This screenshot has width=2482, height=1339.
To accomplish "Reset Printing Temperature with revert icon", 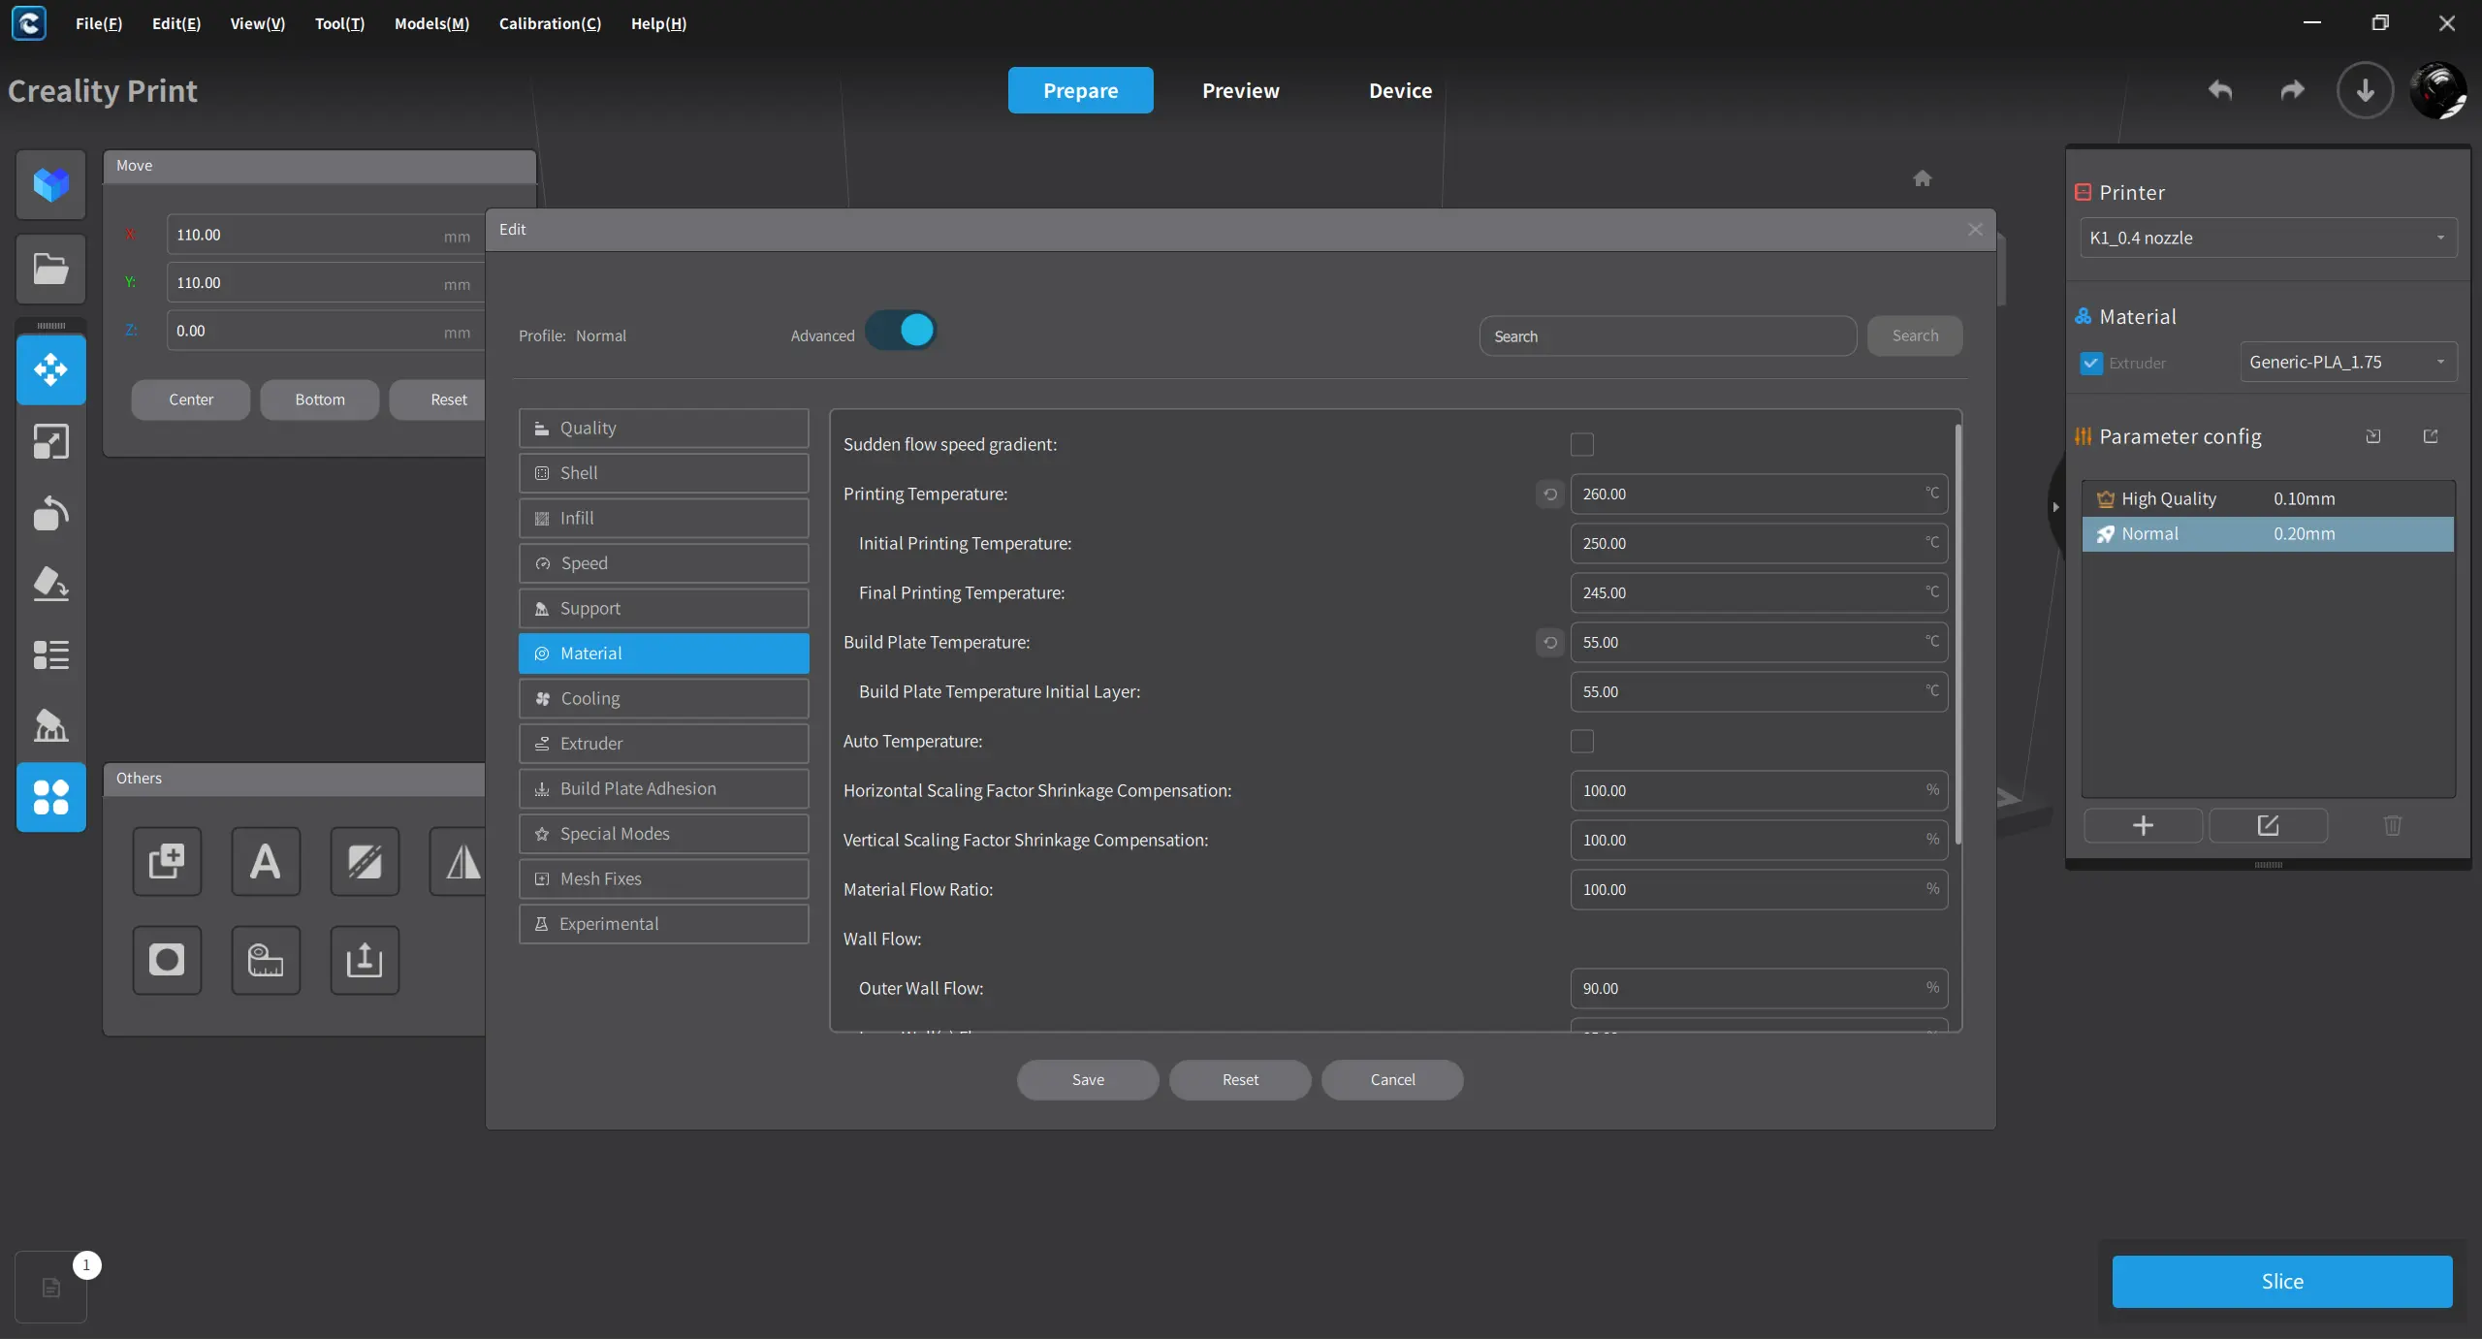I will click(1550, 494).
